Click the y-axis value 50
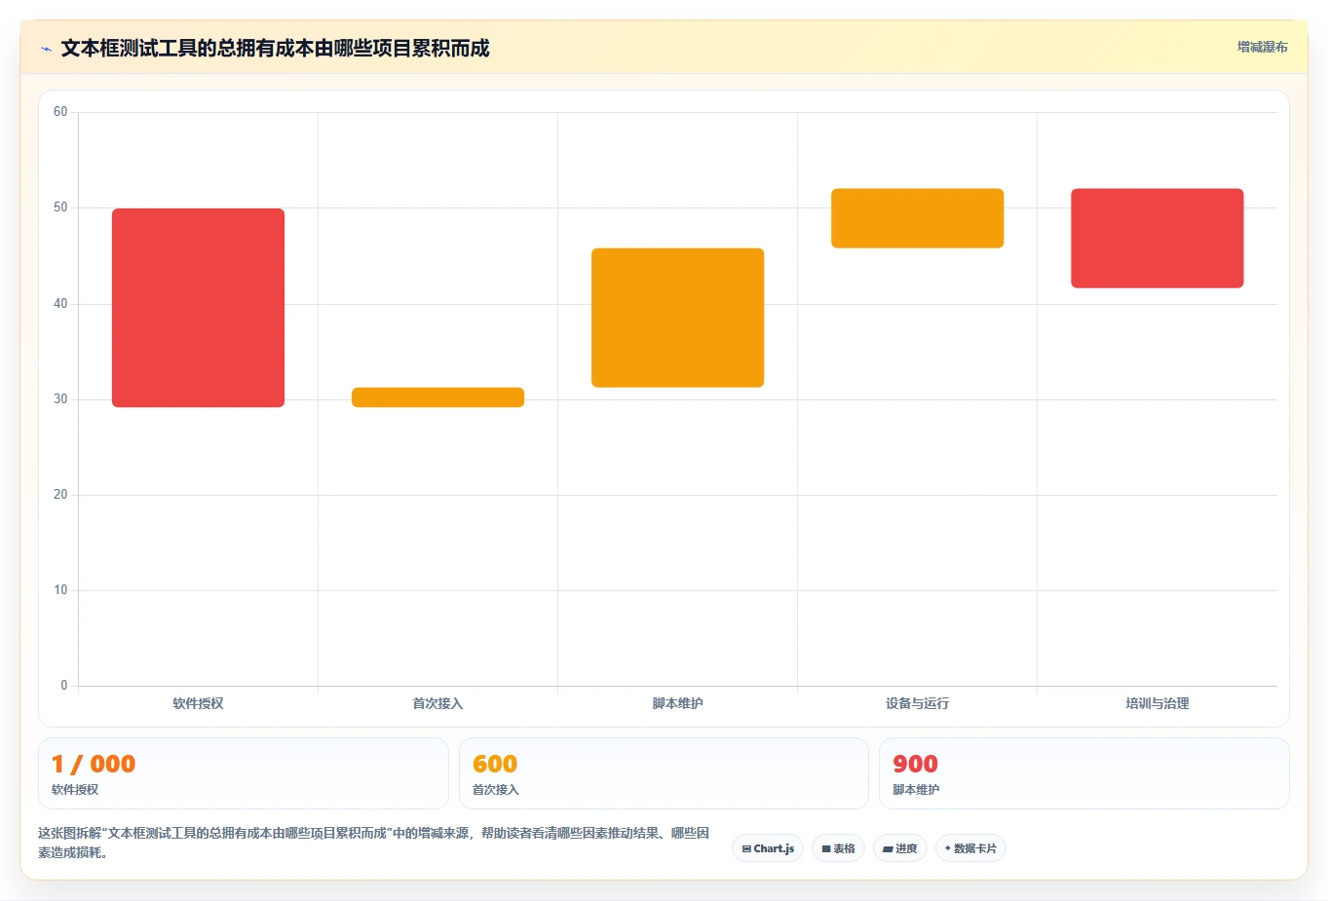Image resolution: width=1328 pixels, height=901 pixels. [60, 207]
